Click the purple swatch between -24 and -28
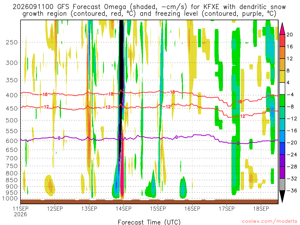 [x=282, y=160]
